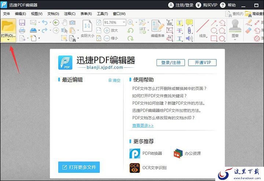Expand the Undo history dropdown arrow
Screen dimensions: 264x181
click(x=50, y=22)
